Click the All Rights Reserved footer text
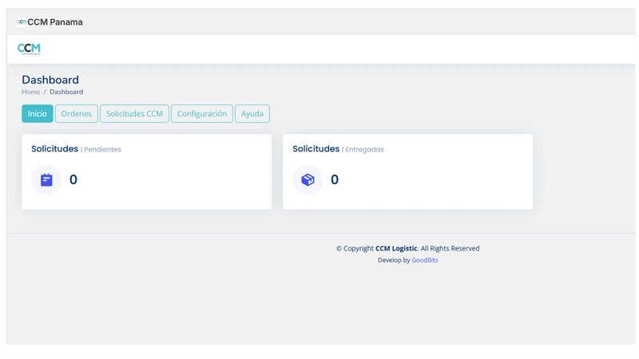Screen dimensions: 639x359 pos(450,248)
